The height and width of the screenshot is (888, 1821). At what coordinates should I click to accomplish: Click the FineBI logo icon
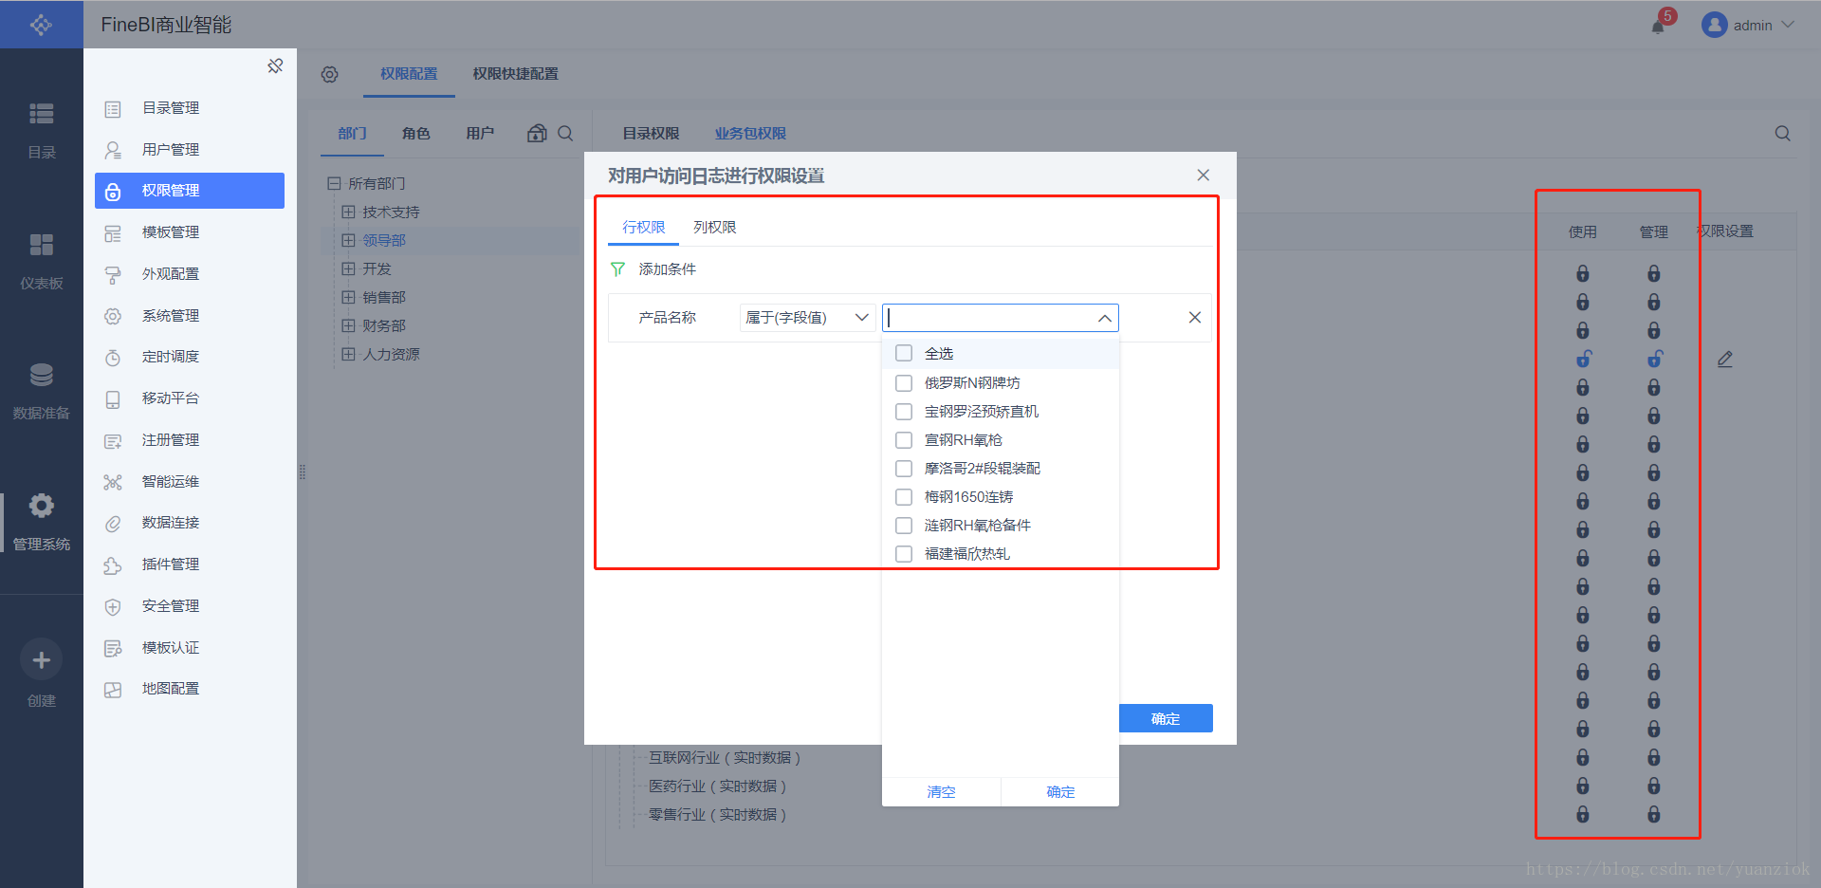click(x=41, y=25)
